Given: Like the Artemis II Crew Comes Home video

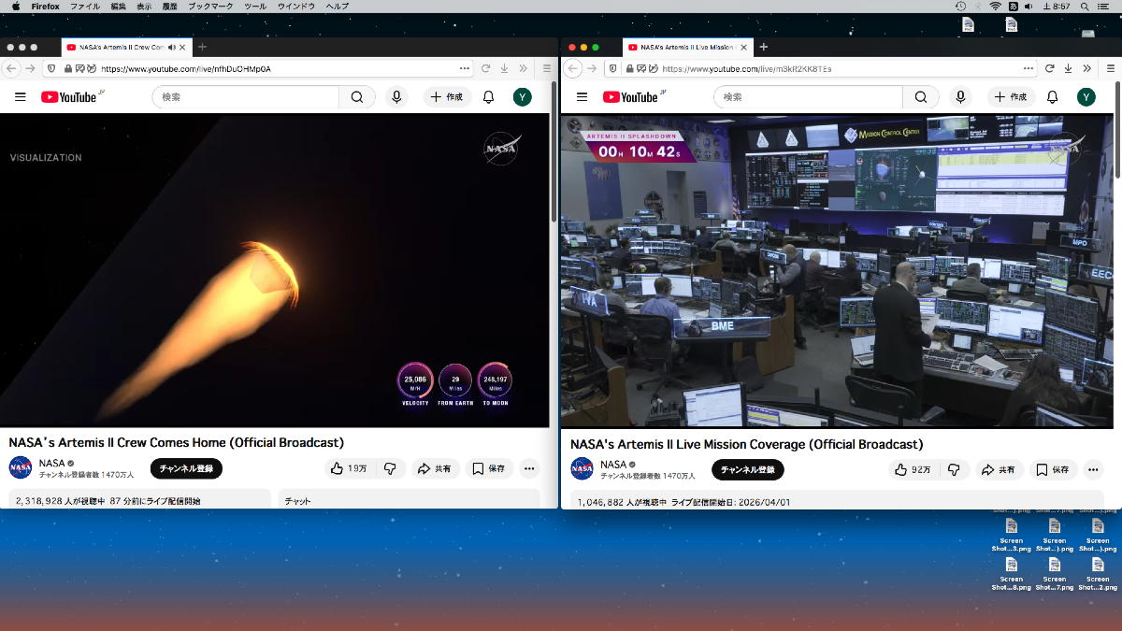Looking at the screenshot, I should pyautogui.click(x=348, y=468).
